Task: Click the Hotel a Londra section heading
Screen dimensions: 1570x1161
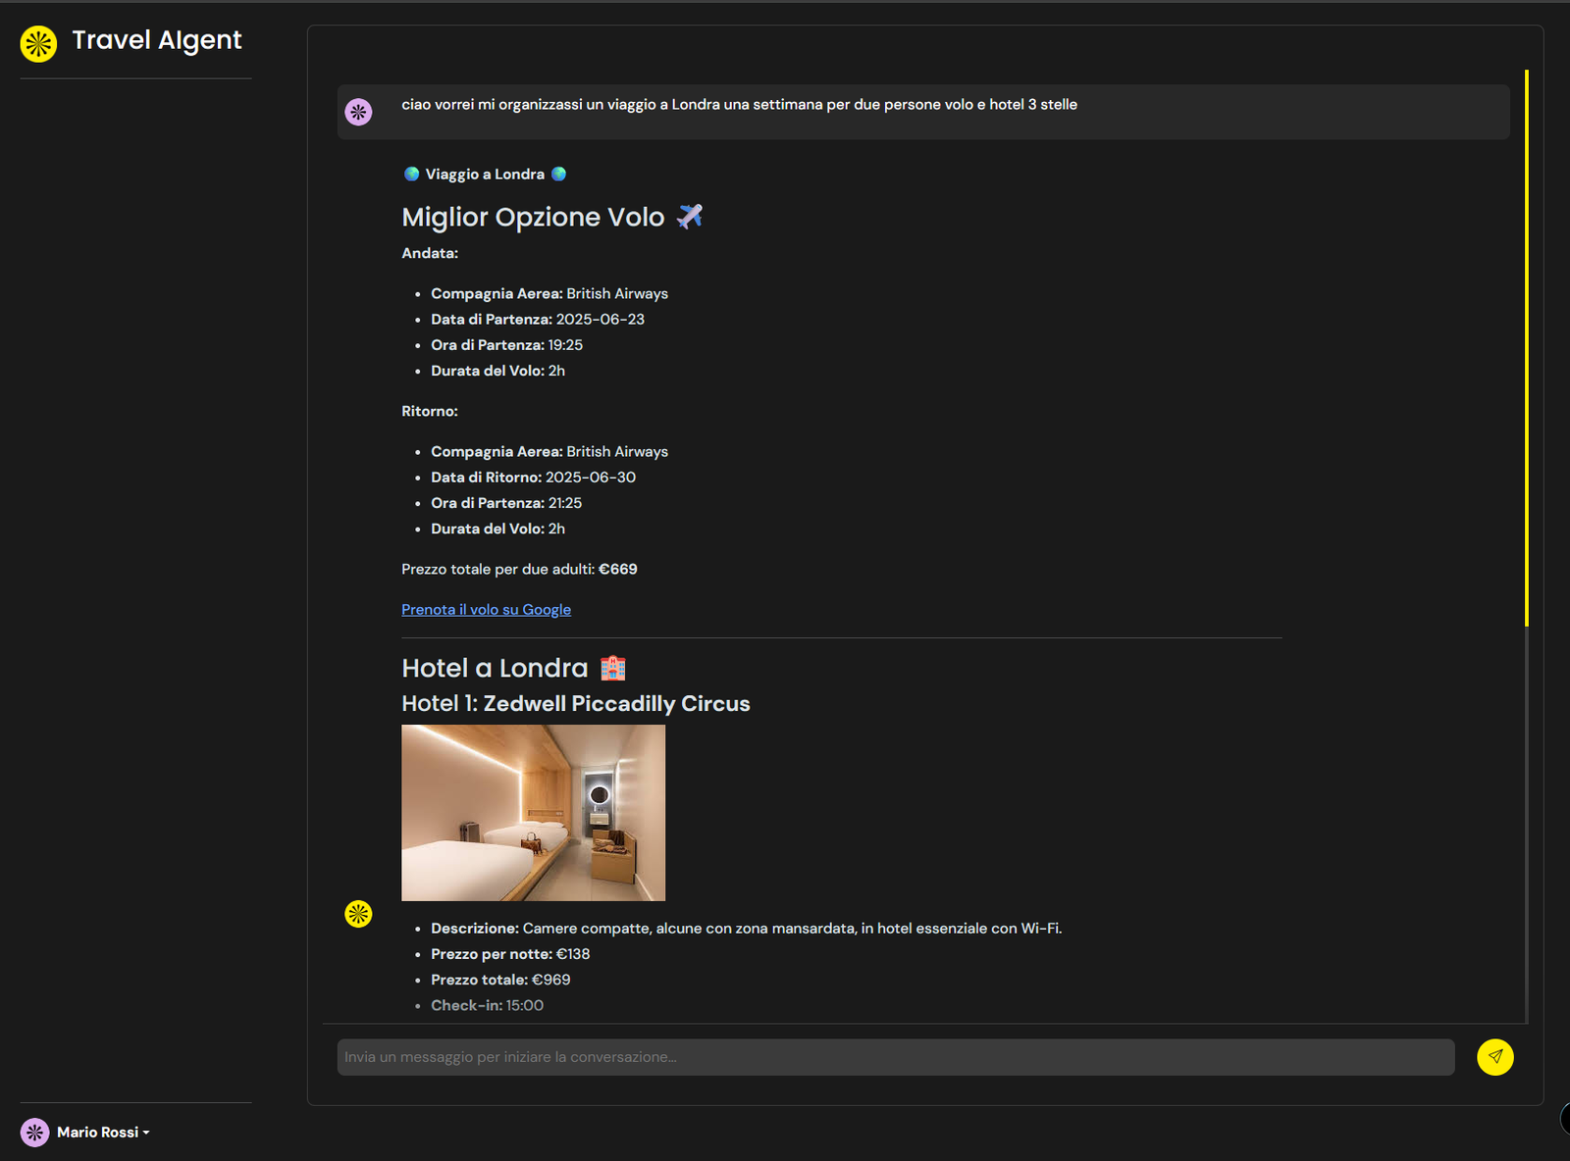Action: (495, 669)
